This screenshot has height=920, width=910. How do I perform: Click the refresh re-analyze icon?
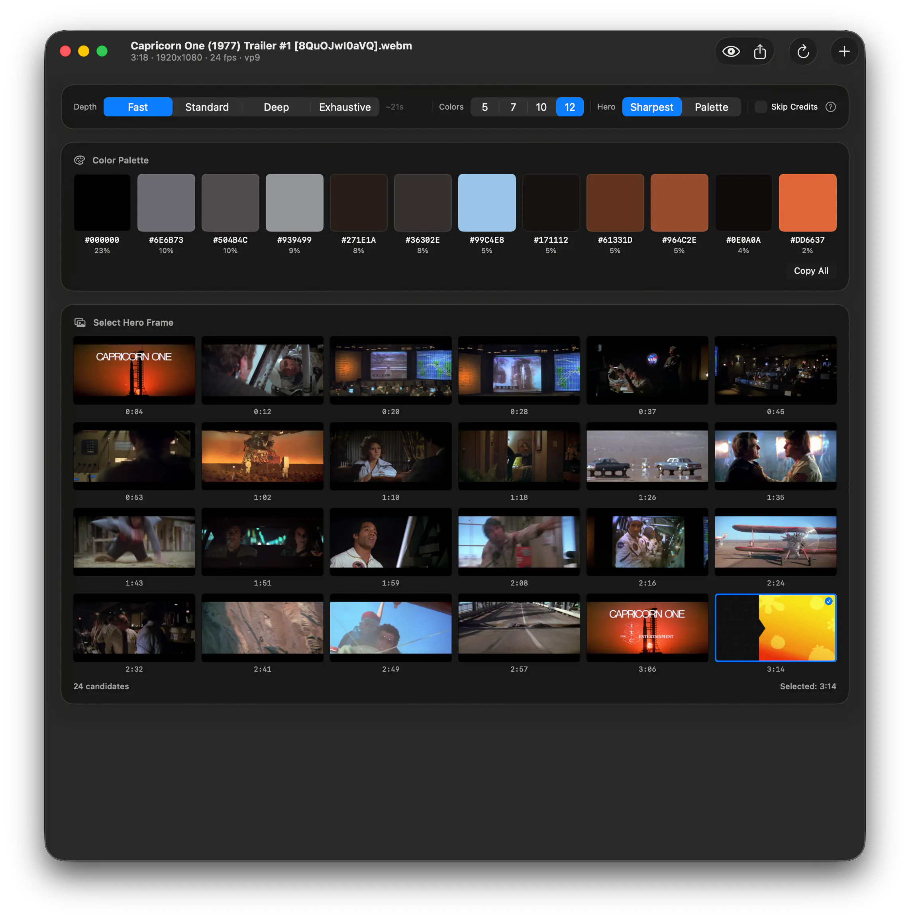(803, 51)
